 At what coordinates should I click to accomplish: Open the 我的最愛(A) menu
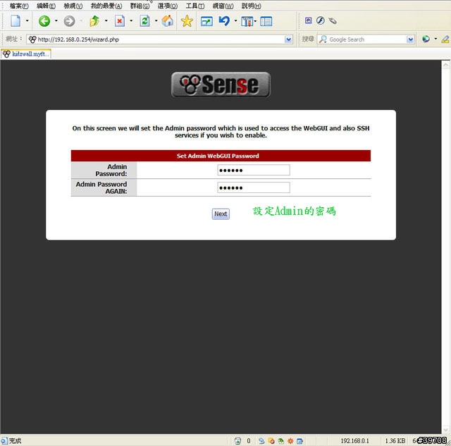pyautogui.click(x=106, y=6)
